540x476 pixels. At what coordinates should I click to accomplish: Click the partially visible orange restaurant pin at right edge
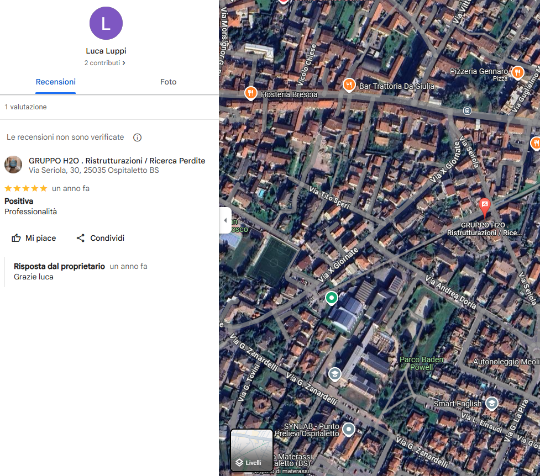coord(536,143)
